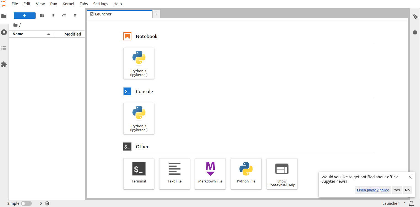Open the Extension Manager puzzle icon
The image size is (420, 207).
click(4, 64)
